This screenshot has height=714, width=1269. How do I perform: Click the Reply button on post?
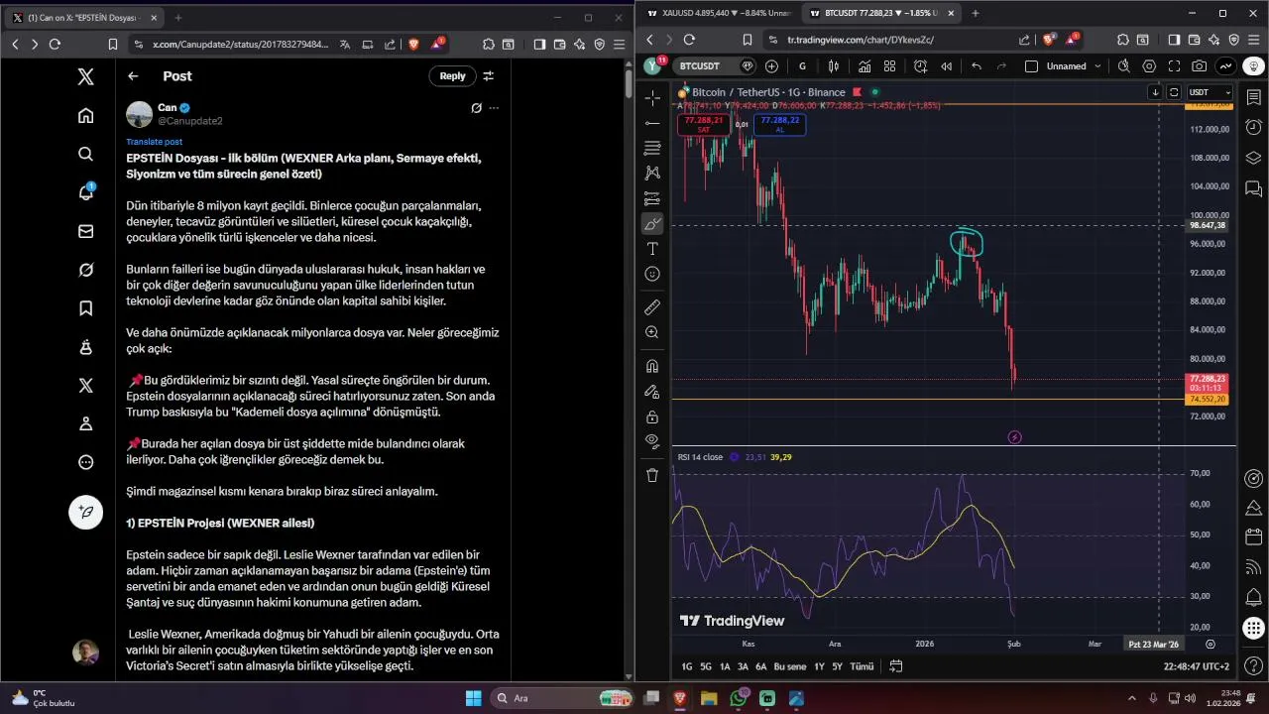452,75
